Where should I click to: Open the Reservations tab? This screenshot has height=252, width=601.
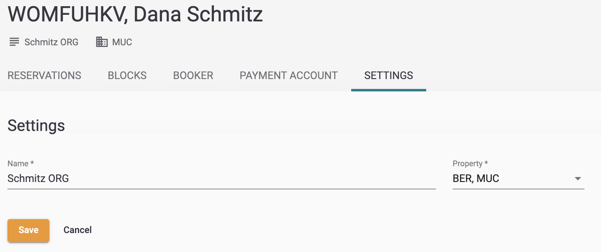tap(45, 76)
